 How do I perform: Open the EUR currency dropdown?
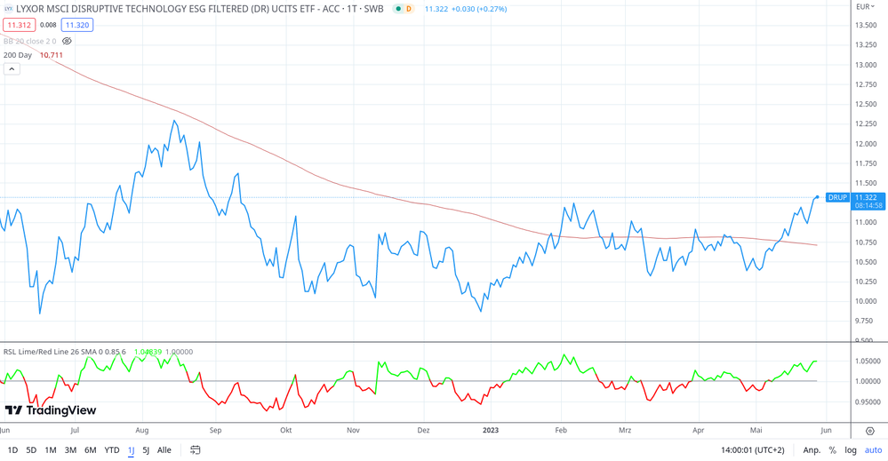[866, 7]
